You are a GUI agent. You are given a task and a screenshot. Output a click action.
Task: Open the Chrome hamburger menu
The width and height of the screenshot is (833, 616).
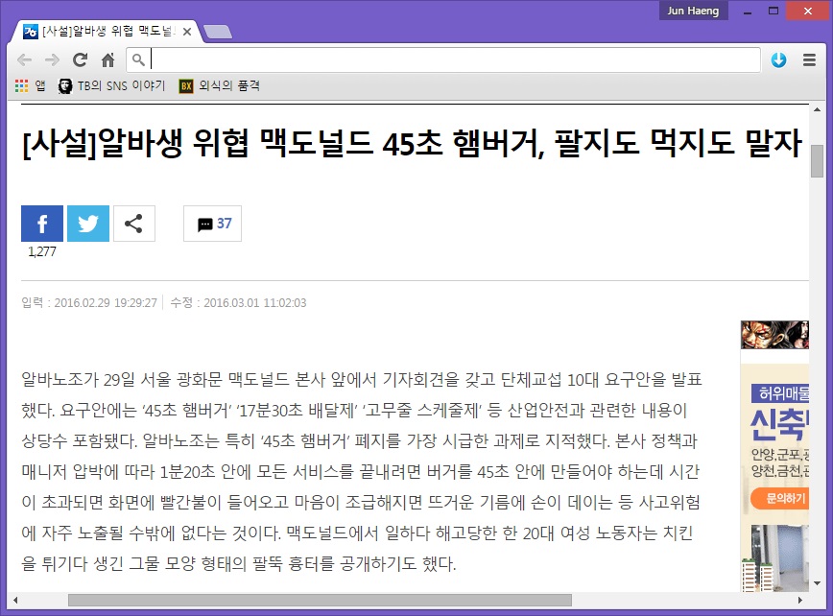tap(809, 60)
